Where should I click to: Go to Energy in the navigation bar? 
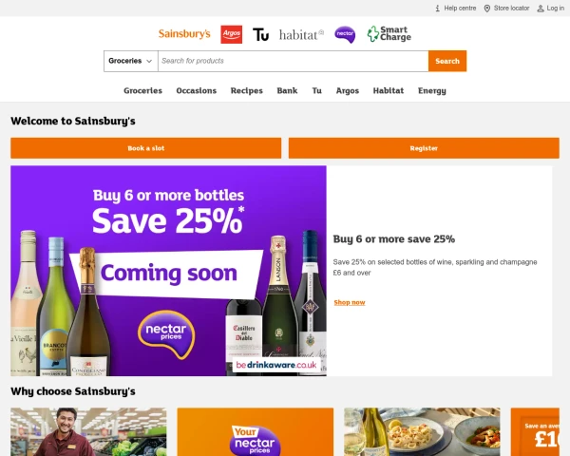click(x=432, y=90)
